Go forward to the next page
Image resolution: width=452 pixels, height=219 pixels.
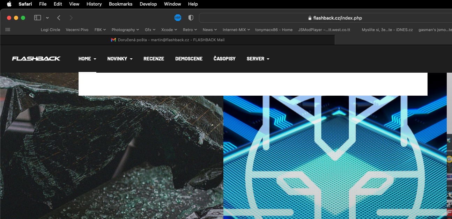pyautogui.click(x=71, y=18)
